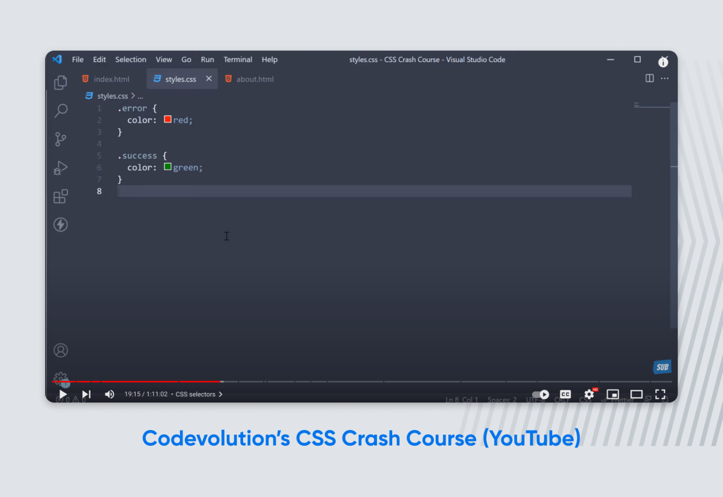The height and width of the screenshot is (497, 723).
Task: Open the CSS selectors chapter list
Action: (x=198, y=394)
